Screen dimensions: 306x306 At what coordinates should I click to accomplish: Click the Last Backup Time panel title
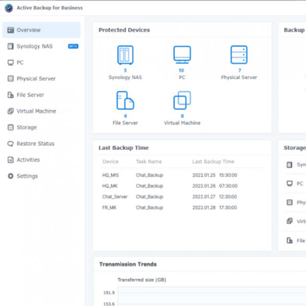[x=123, y=148]
